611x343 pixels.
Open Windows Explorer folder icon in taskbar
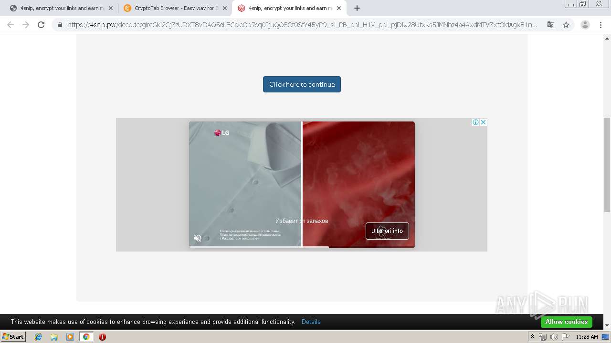tap(54, 337)
